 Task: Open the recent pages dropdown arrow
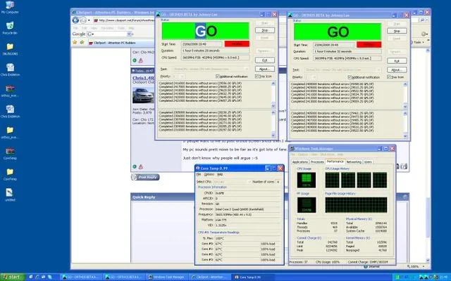pos(89,20)
